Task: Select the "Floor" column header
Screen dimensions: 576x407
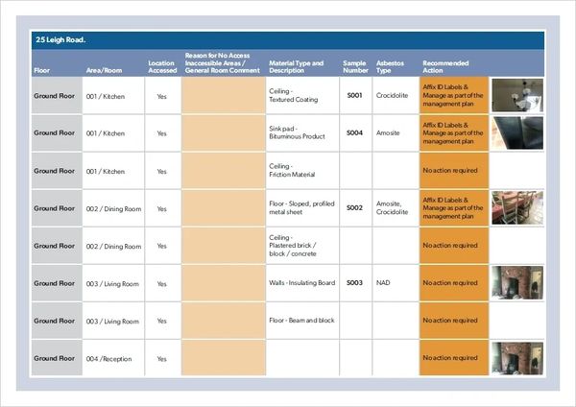Action: click(x=41, y=70)
